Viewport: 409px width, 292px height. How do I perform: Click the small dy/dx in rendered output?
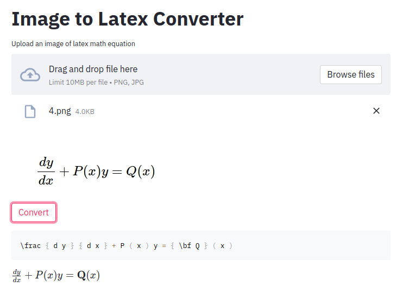coord(17,276)
